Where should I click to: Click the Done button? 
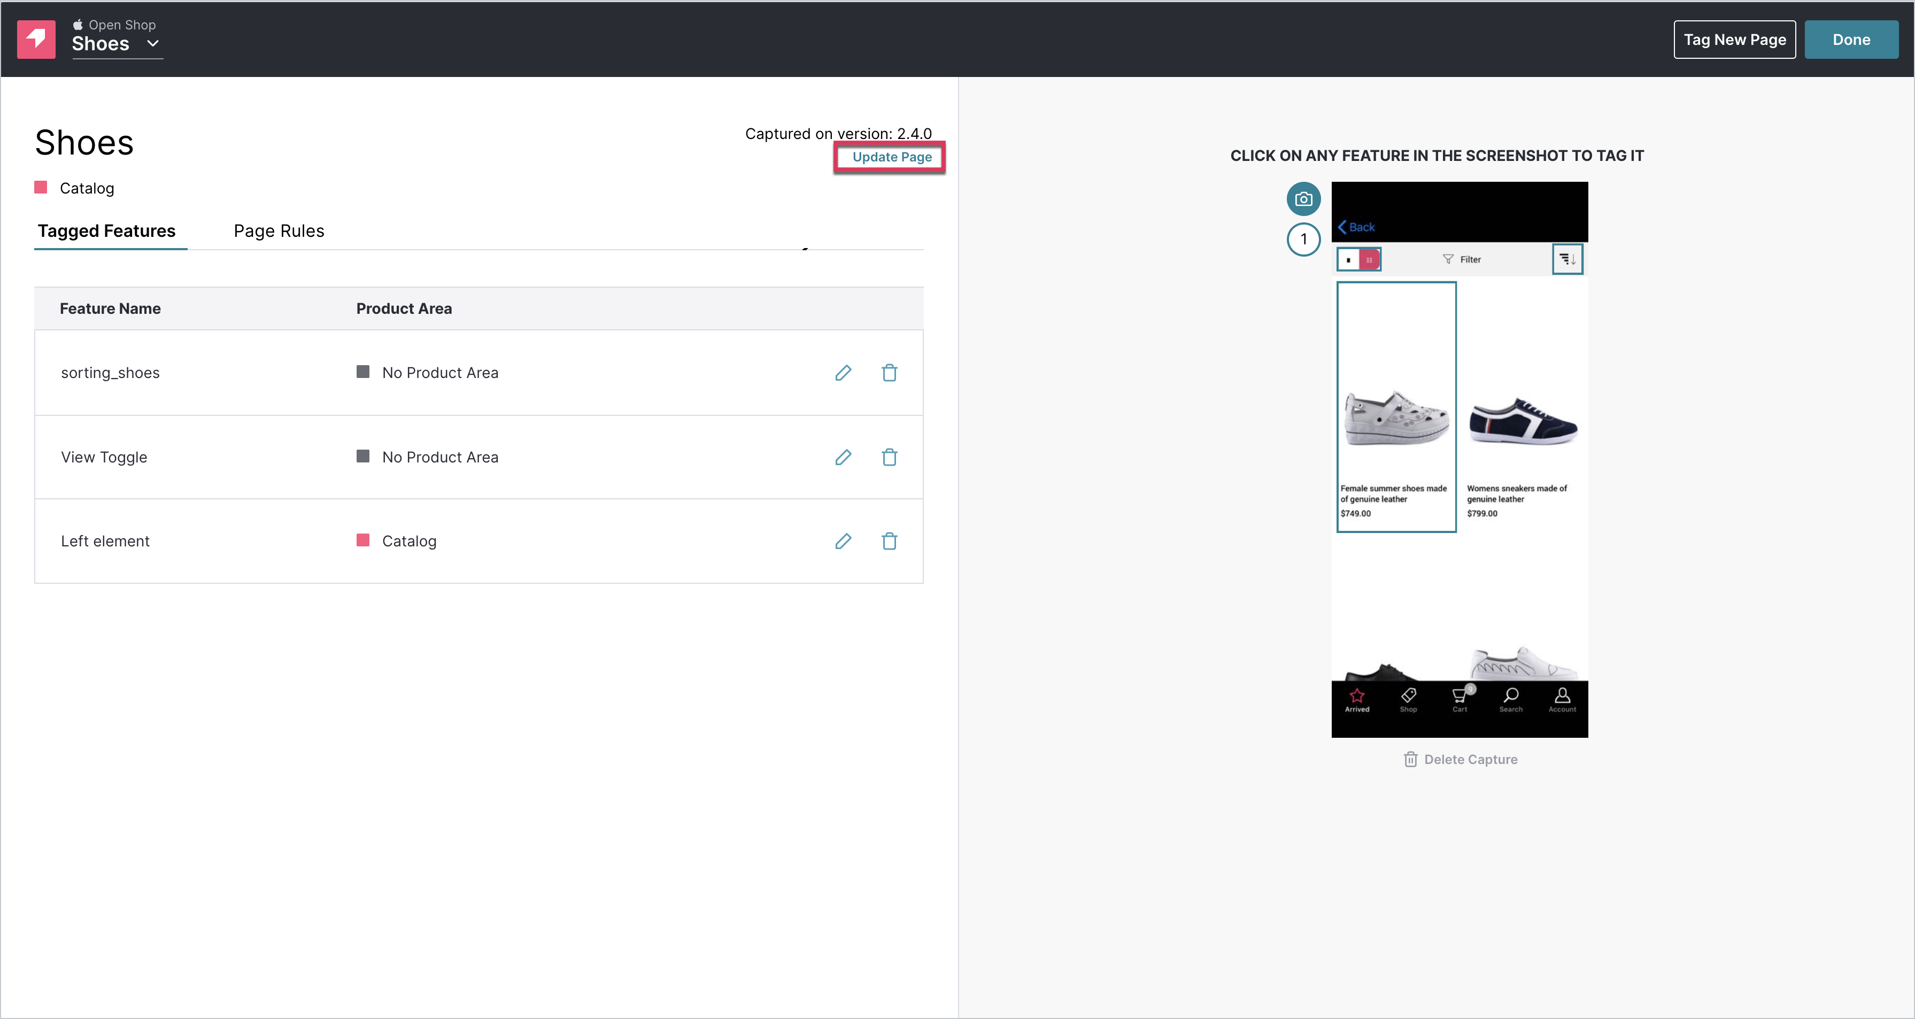1850,40
